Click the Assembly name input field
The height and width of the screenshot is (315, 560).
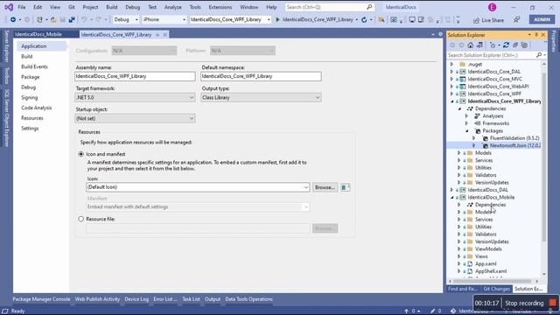[x=135, y=76]
